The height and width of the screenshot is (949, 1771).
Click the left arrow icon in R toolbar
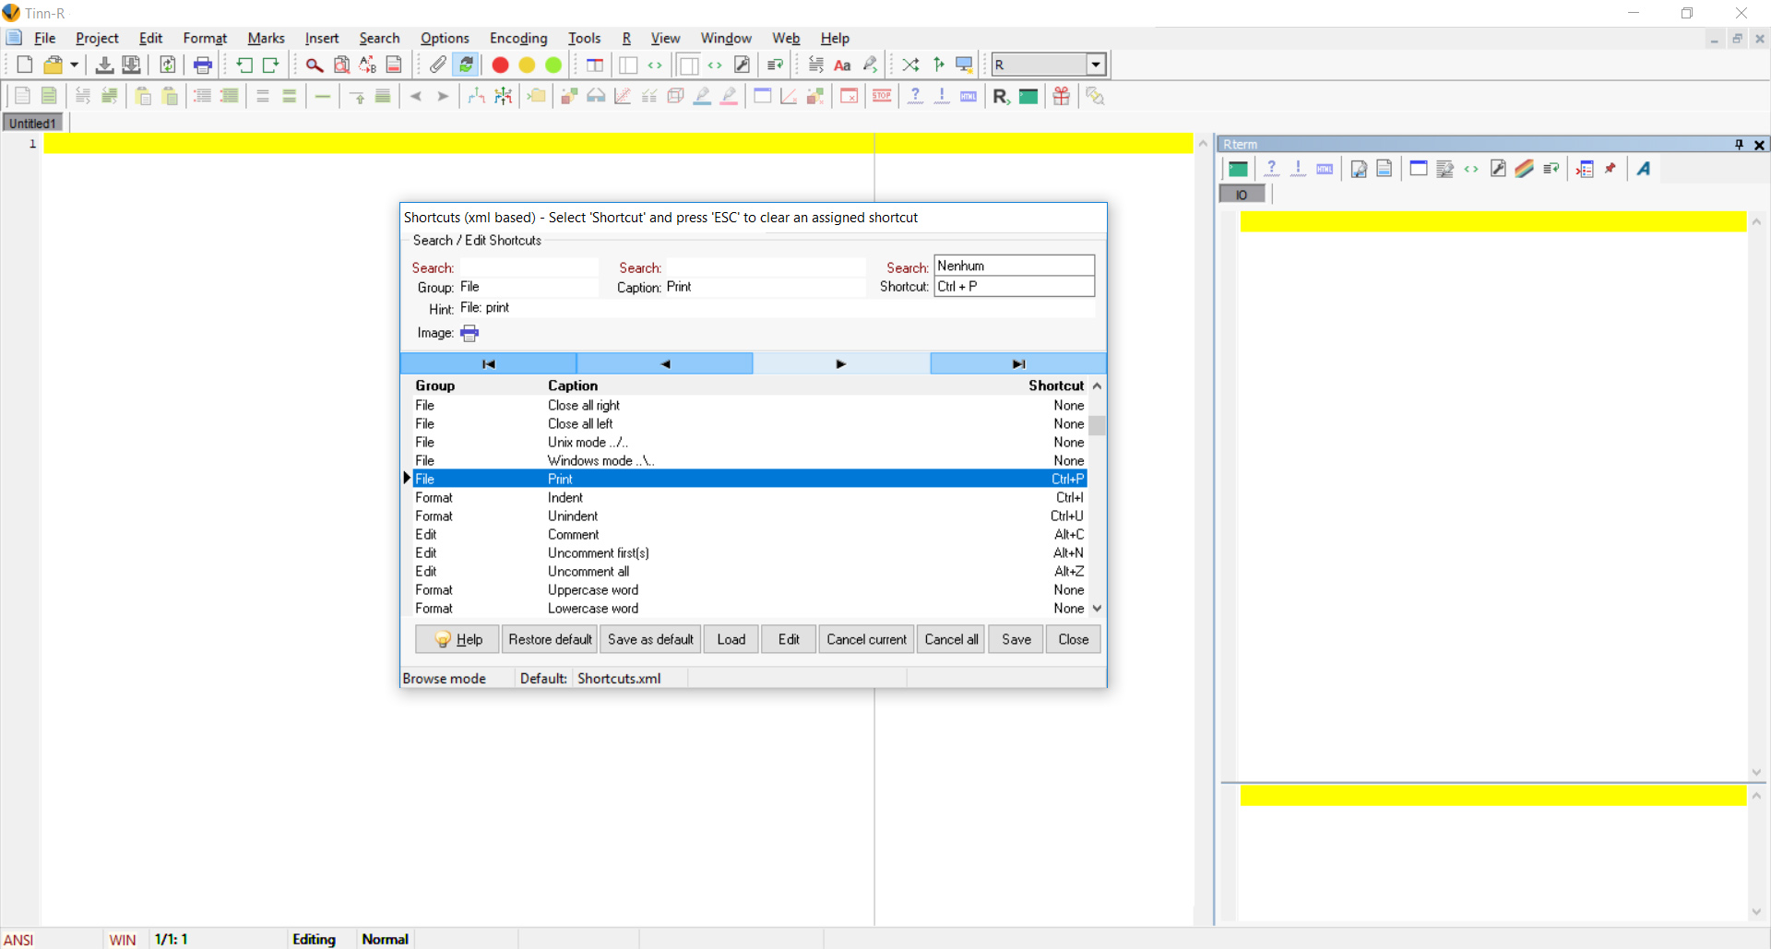pyautogui.click(x=416, y=96)
